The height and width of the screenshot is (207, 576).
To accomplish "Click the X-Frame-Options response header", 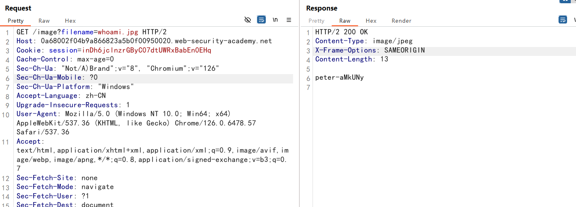I will [x=345, y=50].
